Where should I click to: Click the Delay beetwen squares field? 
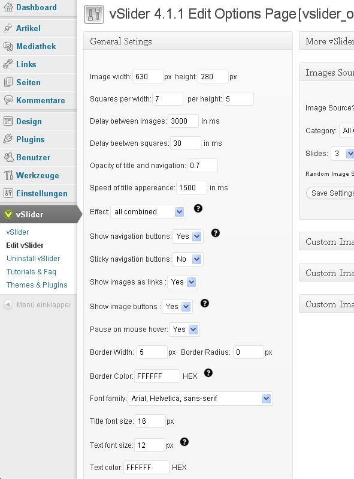point(186,143)
